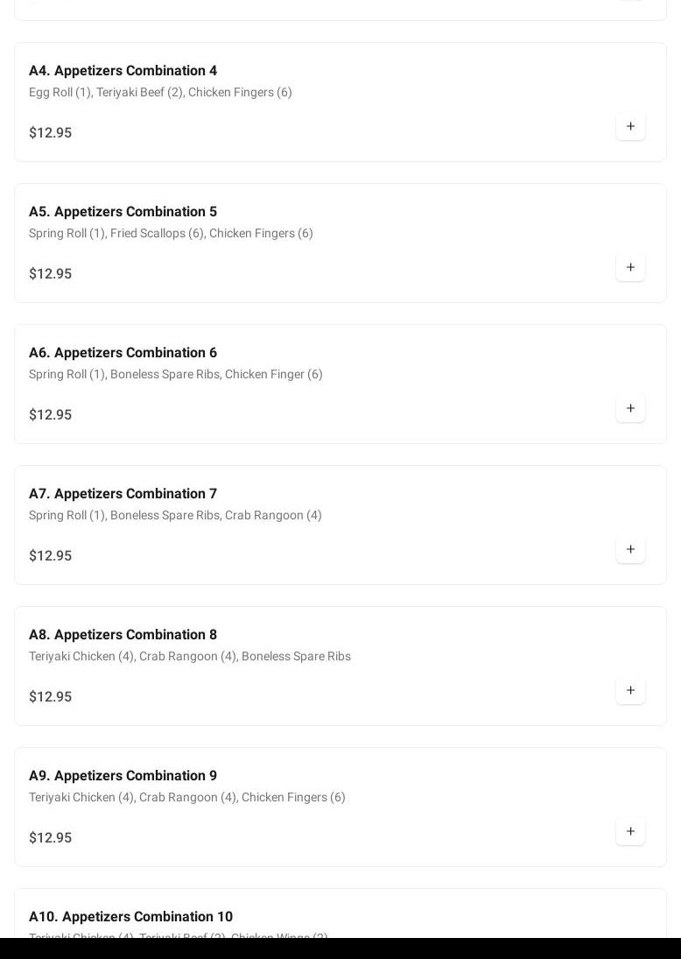Click Teriyaki Chicken, Crab Rangoon, Spare Ribs description

tap(189, 657)
